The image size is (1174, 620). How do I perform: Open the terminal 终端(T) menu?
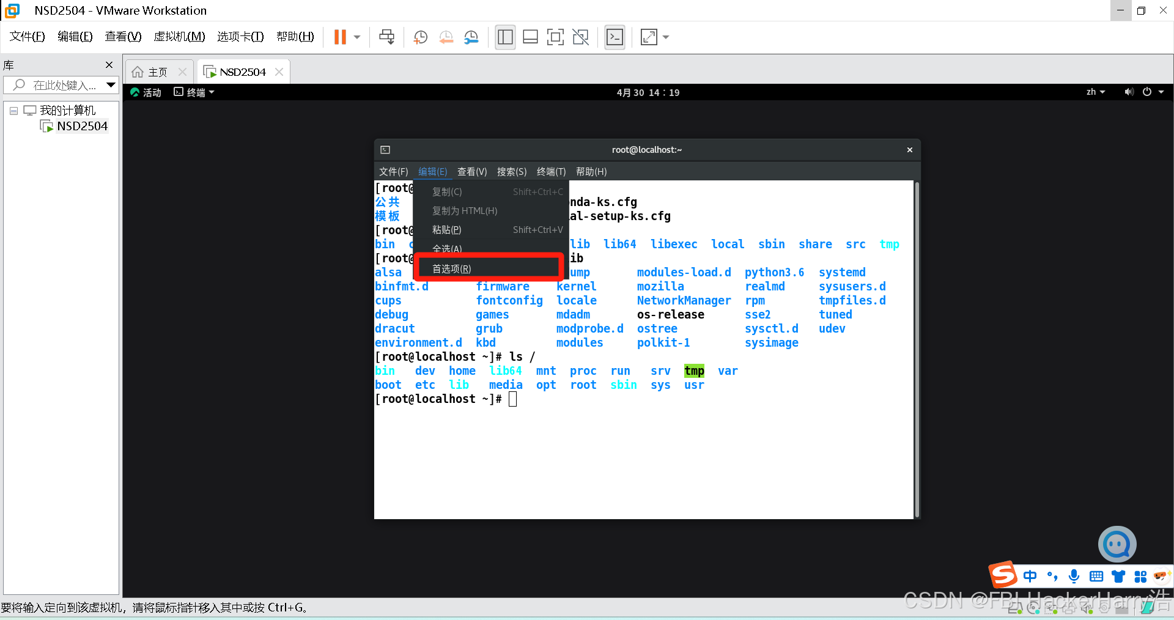552,172
